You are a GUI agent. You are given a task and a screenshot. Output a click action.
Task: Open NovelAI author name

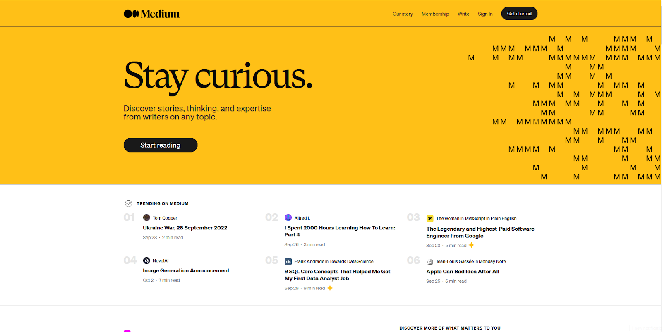tap(161, 261)
